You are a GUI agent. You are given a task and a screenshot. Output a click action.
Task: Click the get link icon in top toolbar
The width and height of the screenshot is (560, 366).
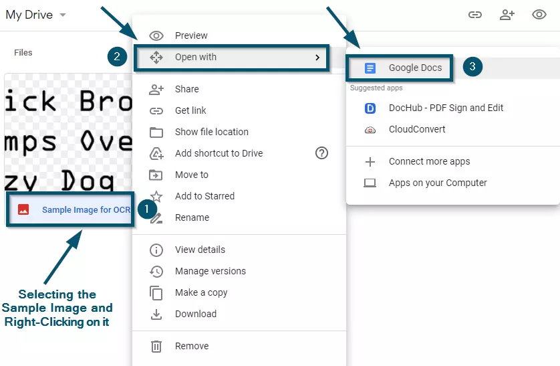pyautogui.click(x=475, y=15)
